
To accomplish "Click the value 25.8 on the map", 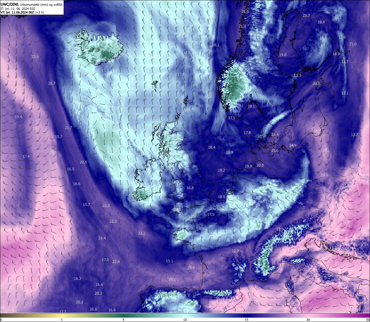I will click(x=191, y=268).
